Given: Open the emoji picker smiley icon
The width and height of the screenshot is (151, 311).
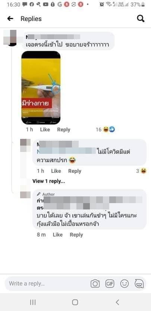Looking at the screenshot, I should pos(125,284).
